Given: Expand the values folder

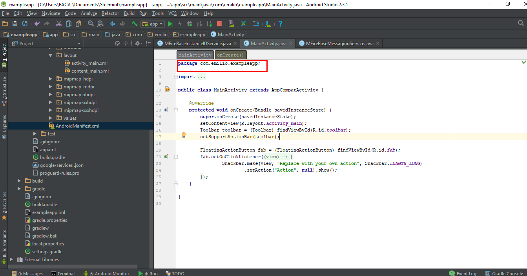Looking at the screenshot, I should pos(51,118).
